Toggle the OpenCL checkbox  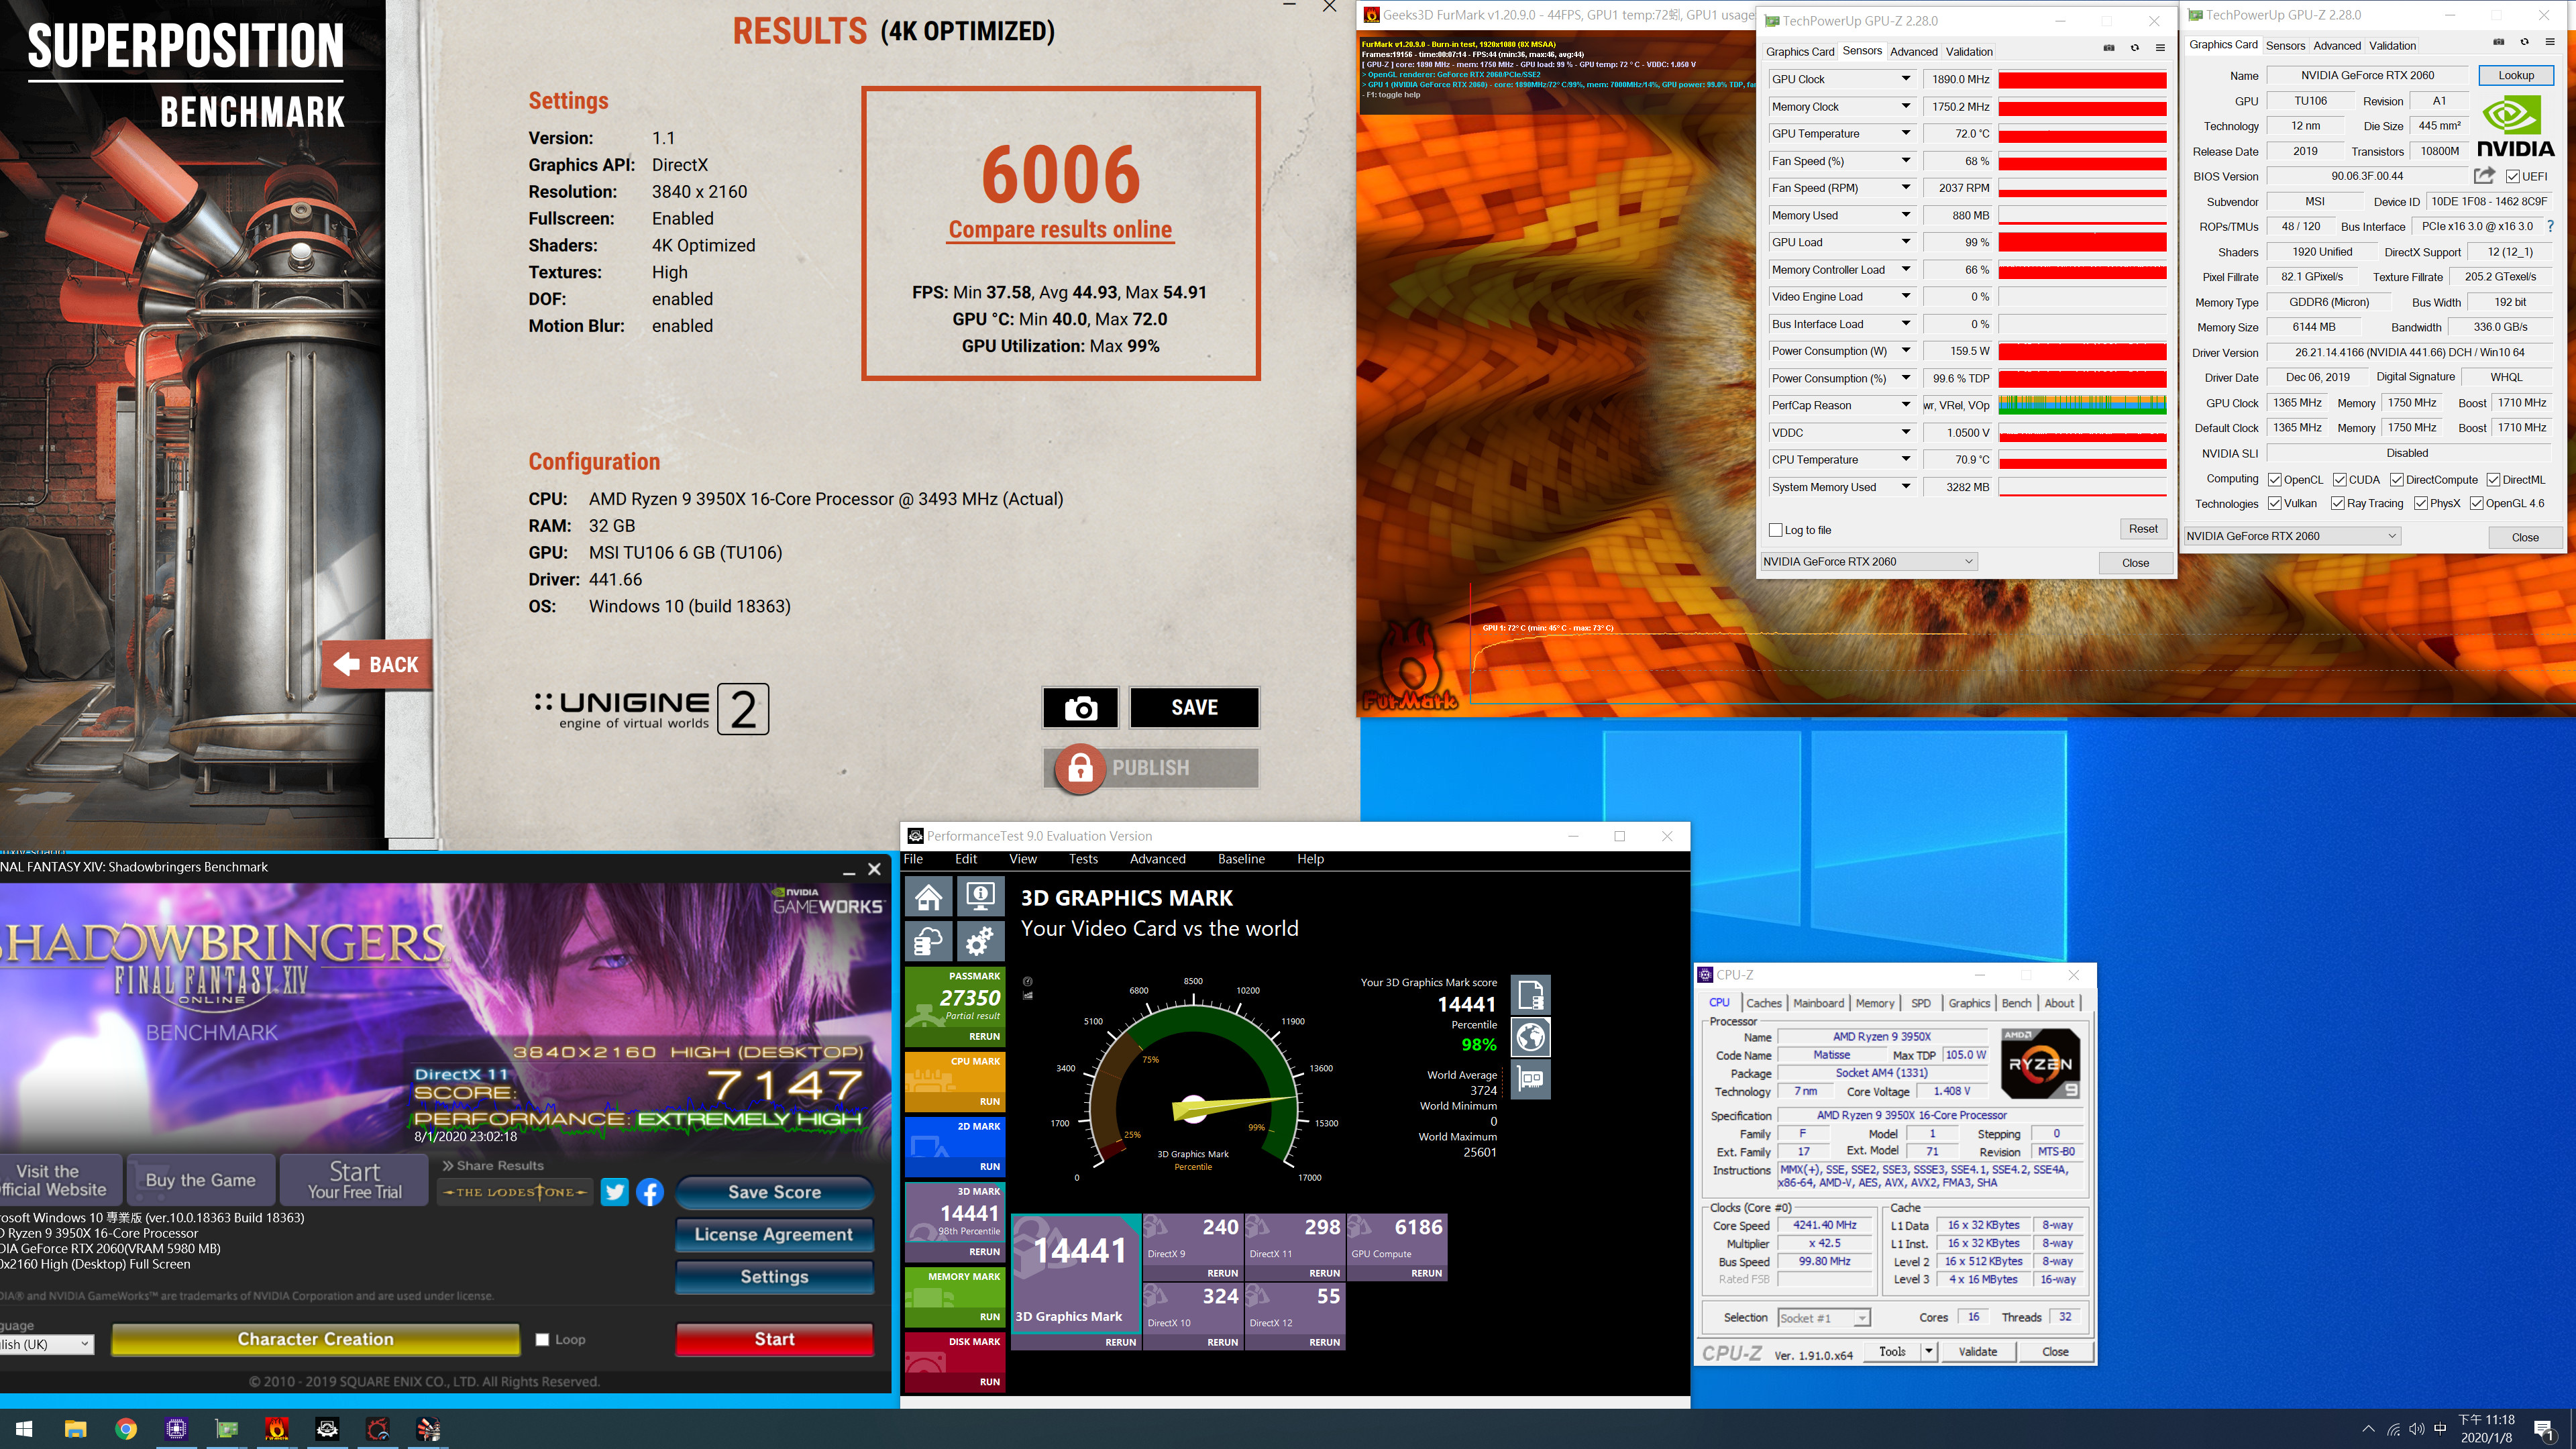(2275, 480)
